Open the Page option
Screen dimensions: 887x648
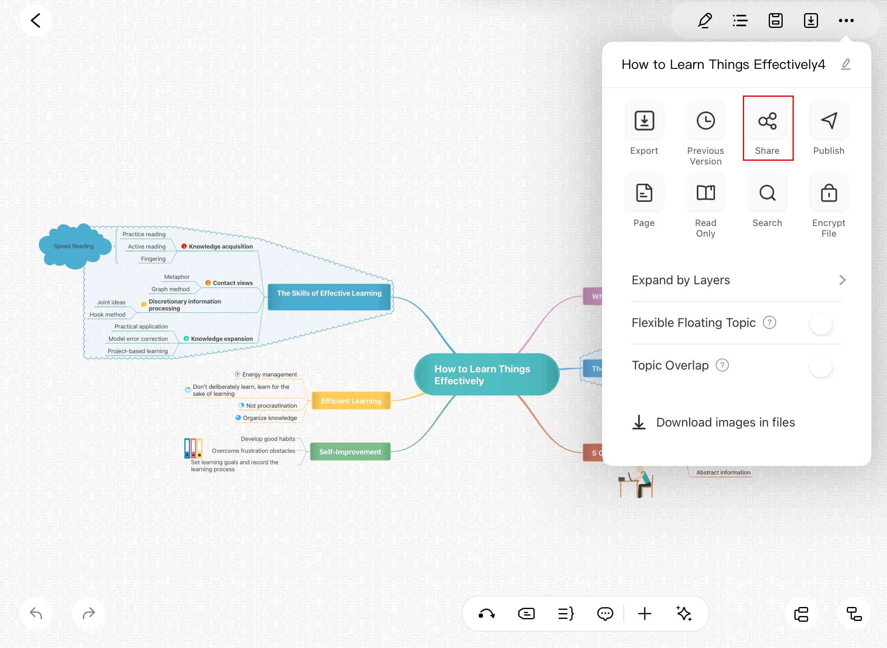pyautogui.click(x=644, y=193)
